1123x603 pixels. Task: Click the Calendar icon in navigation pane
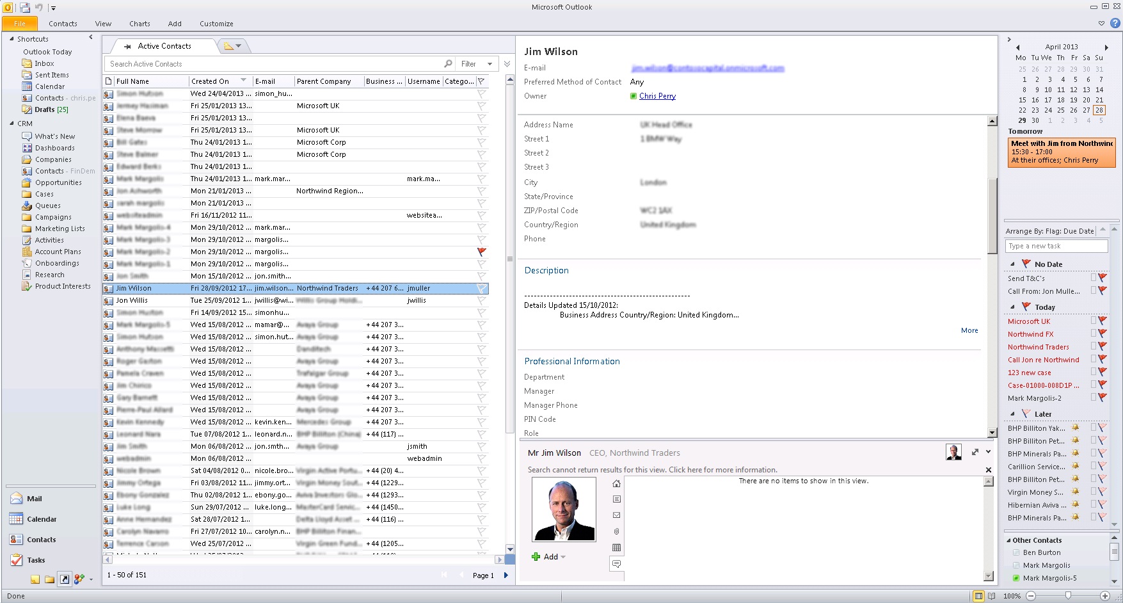tap(17, 519)
